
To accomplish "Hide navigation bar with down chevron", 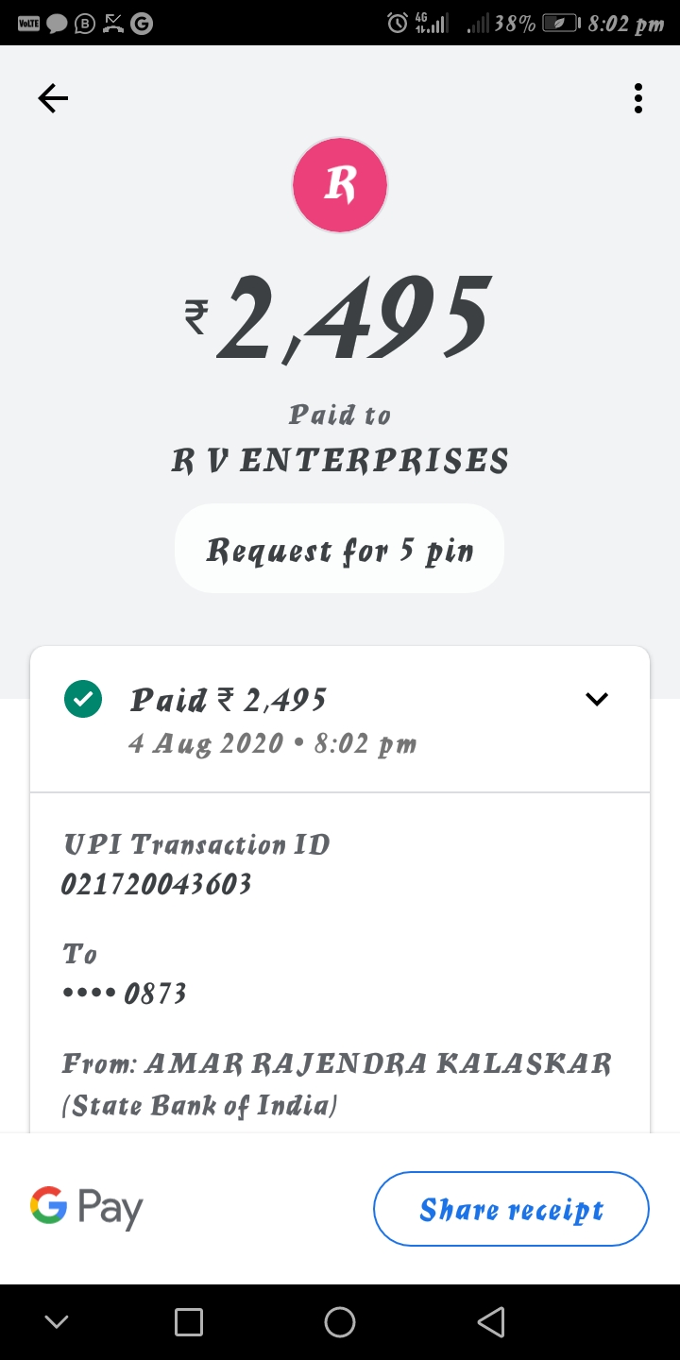I will [x=57, y=1322].
